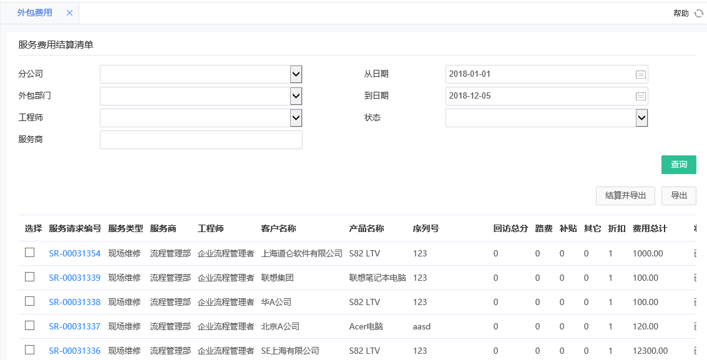Open service request SR-00031354
707x360 pixels.
tap(74, 253)
